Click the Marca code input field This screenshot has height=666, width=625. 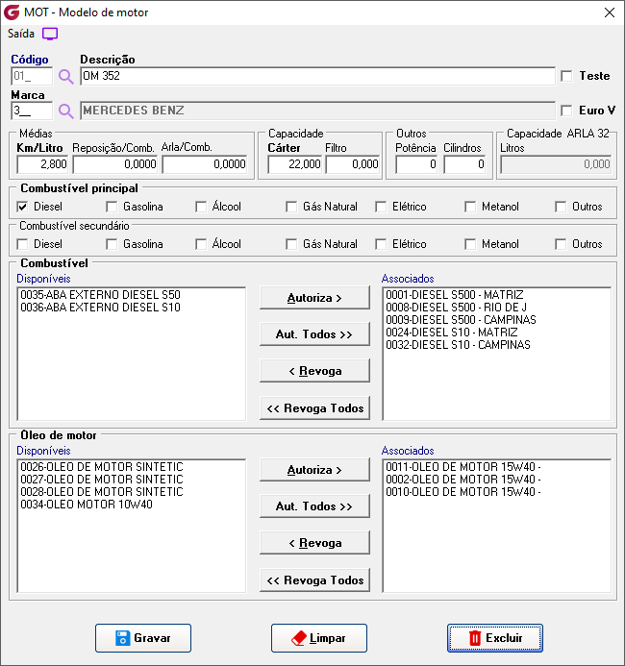pyautogui.click(x=32, y=111)
